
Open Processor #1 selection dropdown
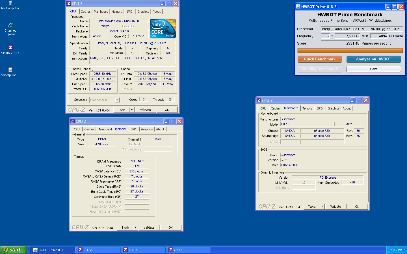coord(117,100)
